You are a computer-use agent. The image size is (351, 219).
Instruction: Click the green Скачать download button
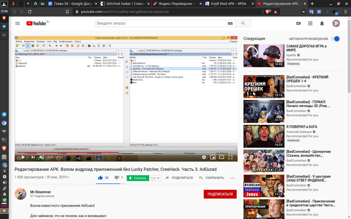138,178
